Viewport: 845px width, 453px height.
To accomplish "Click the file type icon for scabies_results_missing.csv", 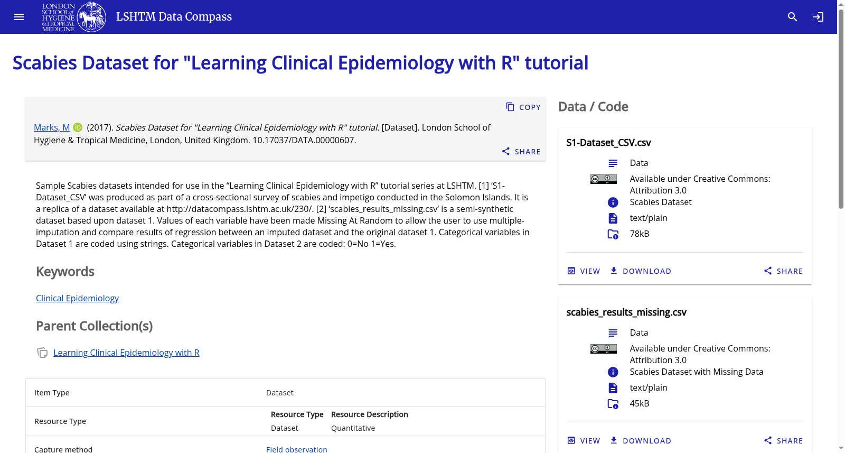I will coord(613,388).
